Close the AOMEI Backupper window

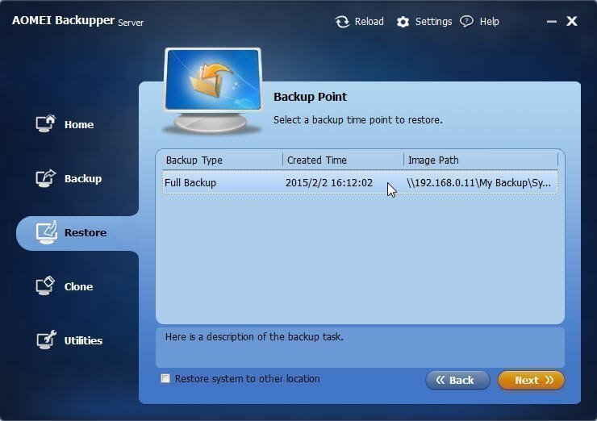(x=572, y=21)
